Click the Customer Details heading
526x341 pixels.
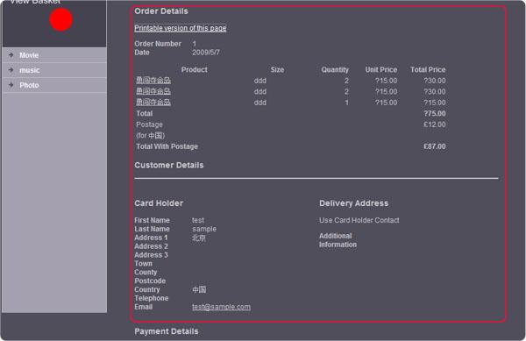[x=169, y=166]
